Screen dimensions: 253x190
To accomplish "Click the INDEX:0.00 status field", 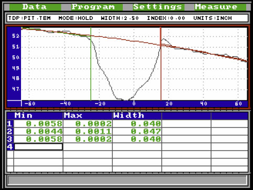I will tap(166, 18).
